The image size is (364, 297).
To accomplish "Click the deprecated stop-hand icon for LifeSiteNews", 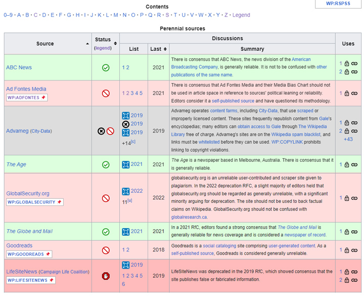I will click(106, 276).
